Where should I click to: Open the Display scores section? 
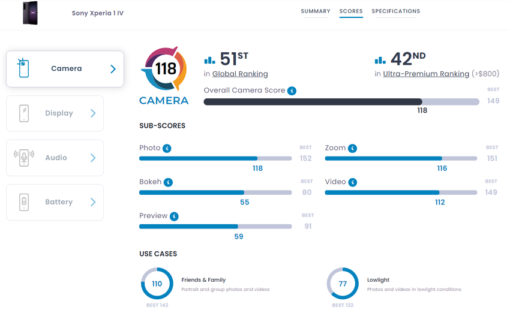pos(55,113)
